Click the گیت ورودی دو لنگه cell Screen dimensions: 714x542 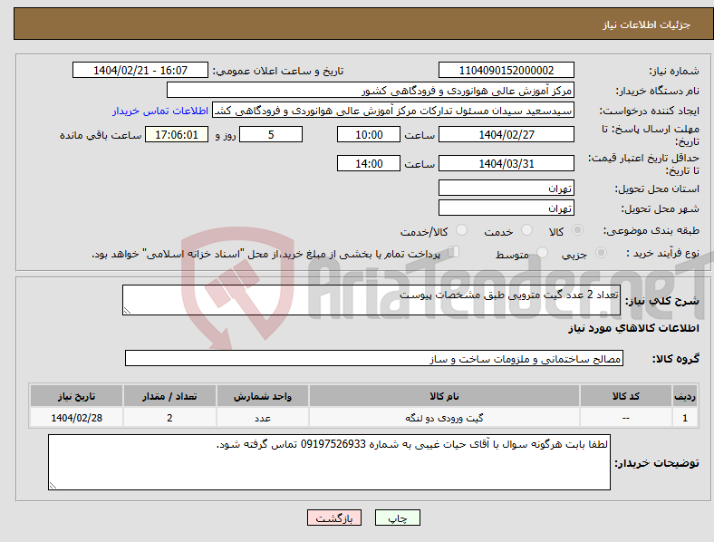[x=444, y=418]
